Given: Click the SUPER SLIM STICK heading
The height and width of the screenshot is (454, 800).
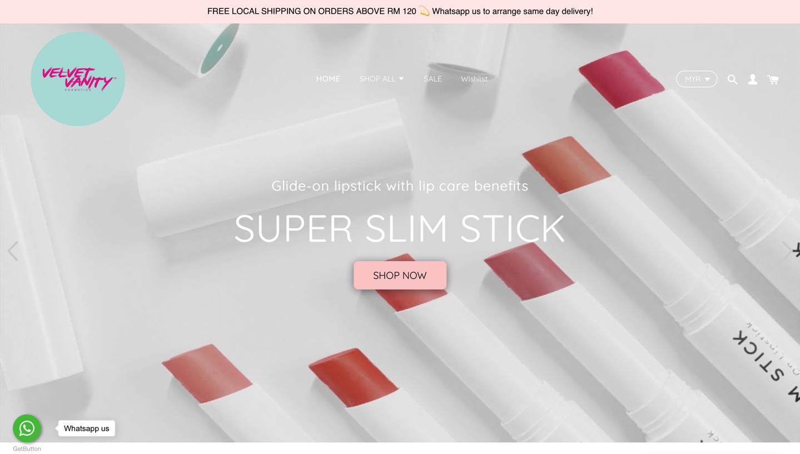Looking at the screenshot, I should click(400, 228).
